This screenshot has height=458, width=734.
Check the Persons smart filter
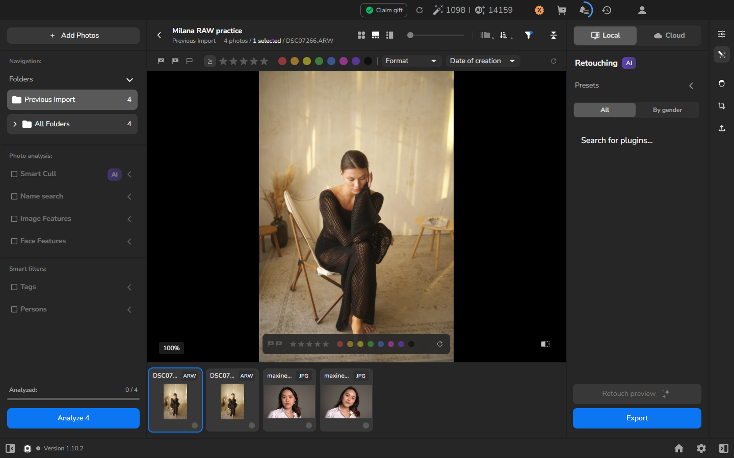coord(14,309)
